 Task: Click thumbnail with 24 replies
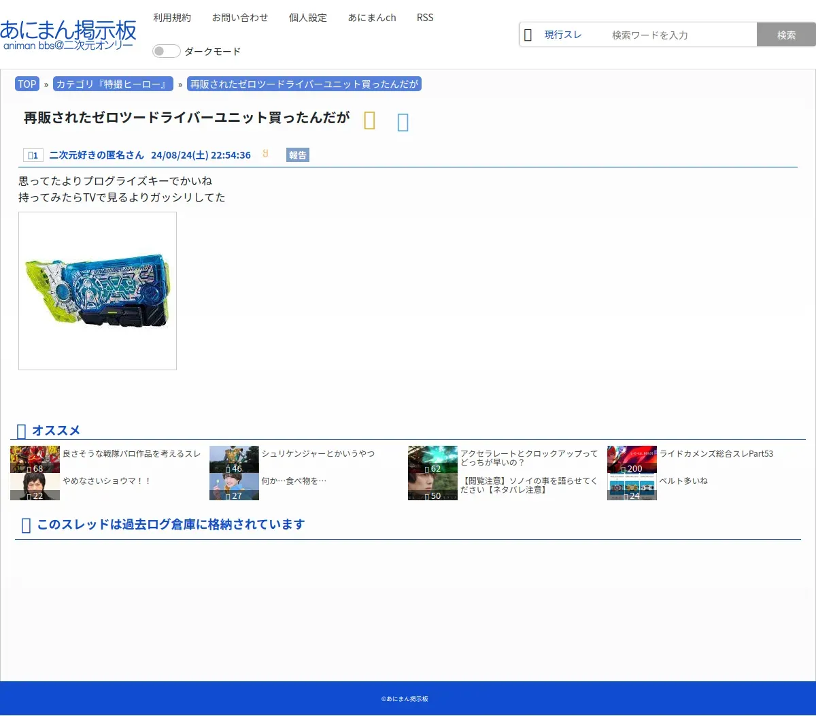pos(632,487)
